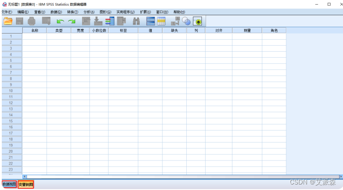This screenshot has height=190, width=343.
Task: Click the Value labels icon
Action: click(175, 21)
